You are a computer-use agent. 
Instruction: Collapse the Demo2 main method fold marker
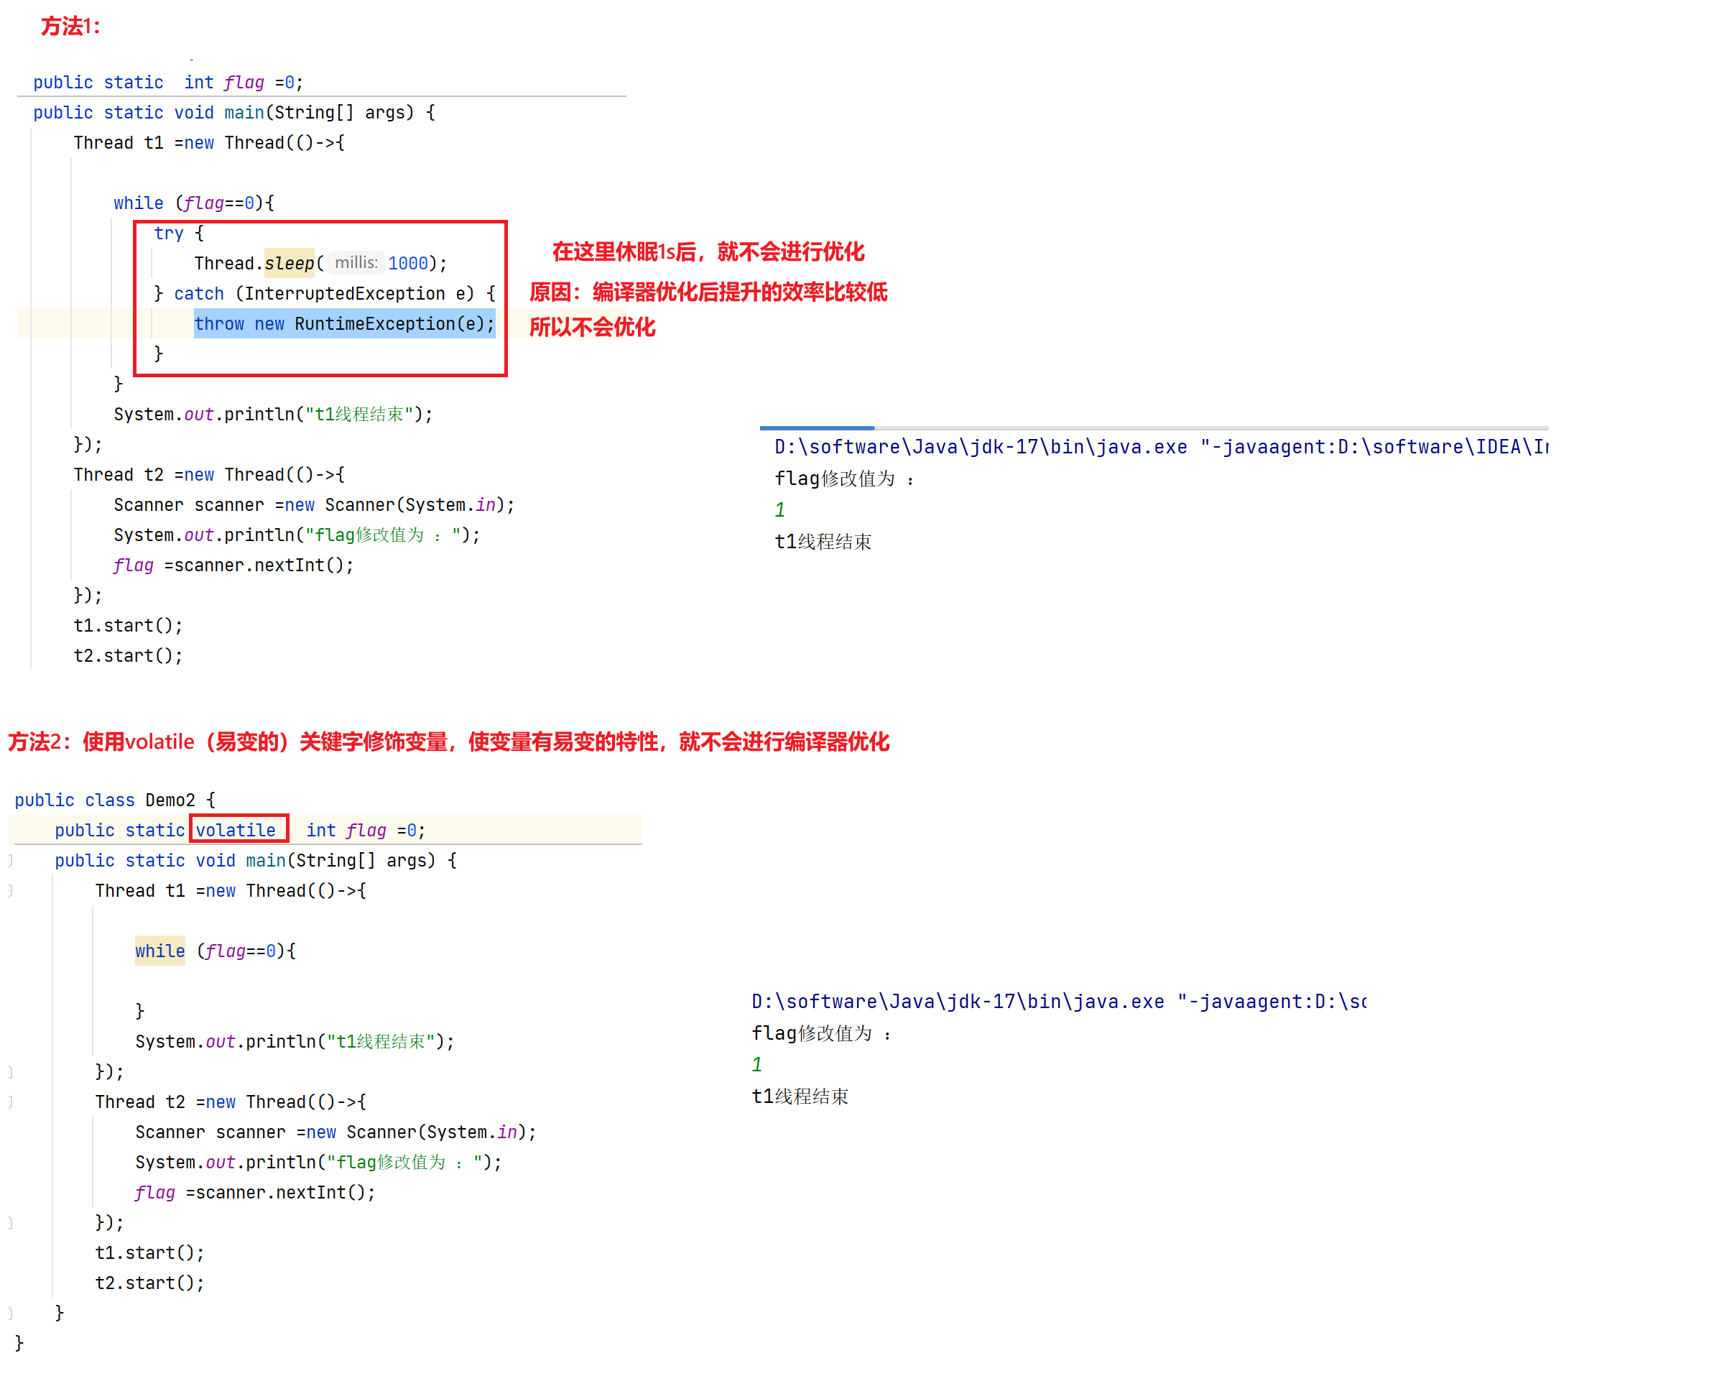[x=11, y=861]
